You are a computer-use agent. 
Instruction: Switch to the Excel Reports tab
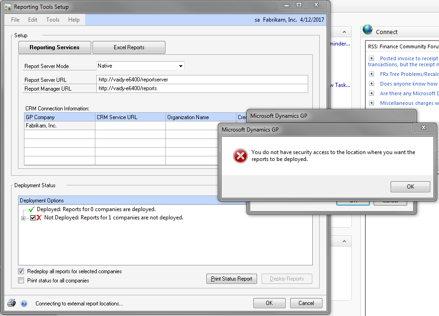[129, 47]
